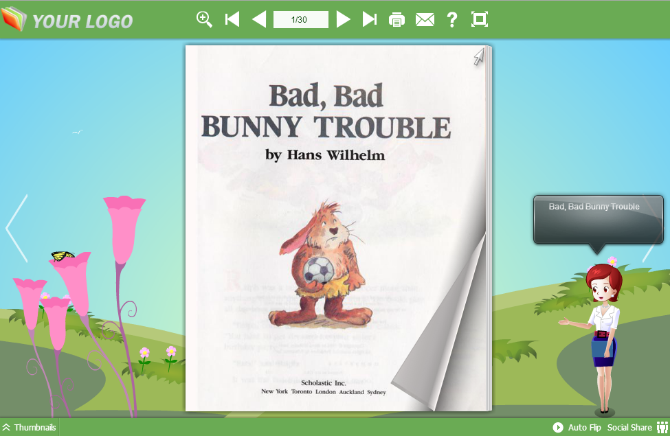Screen dimensions: 670x436
Task: Go to previous page with toolbar arrow
Action: pyautogui.click(x=259, y=19)
